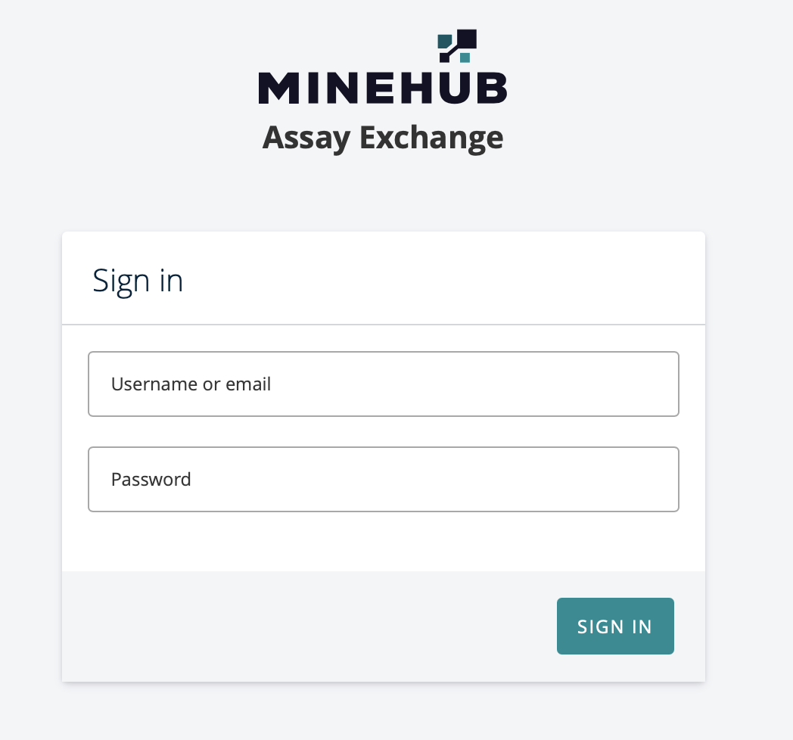The height and width of the screenshot is (740, 793).
Task: Click the letter B in MINEHUB
Action: [x=490, y=87]
